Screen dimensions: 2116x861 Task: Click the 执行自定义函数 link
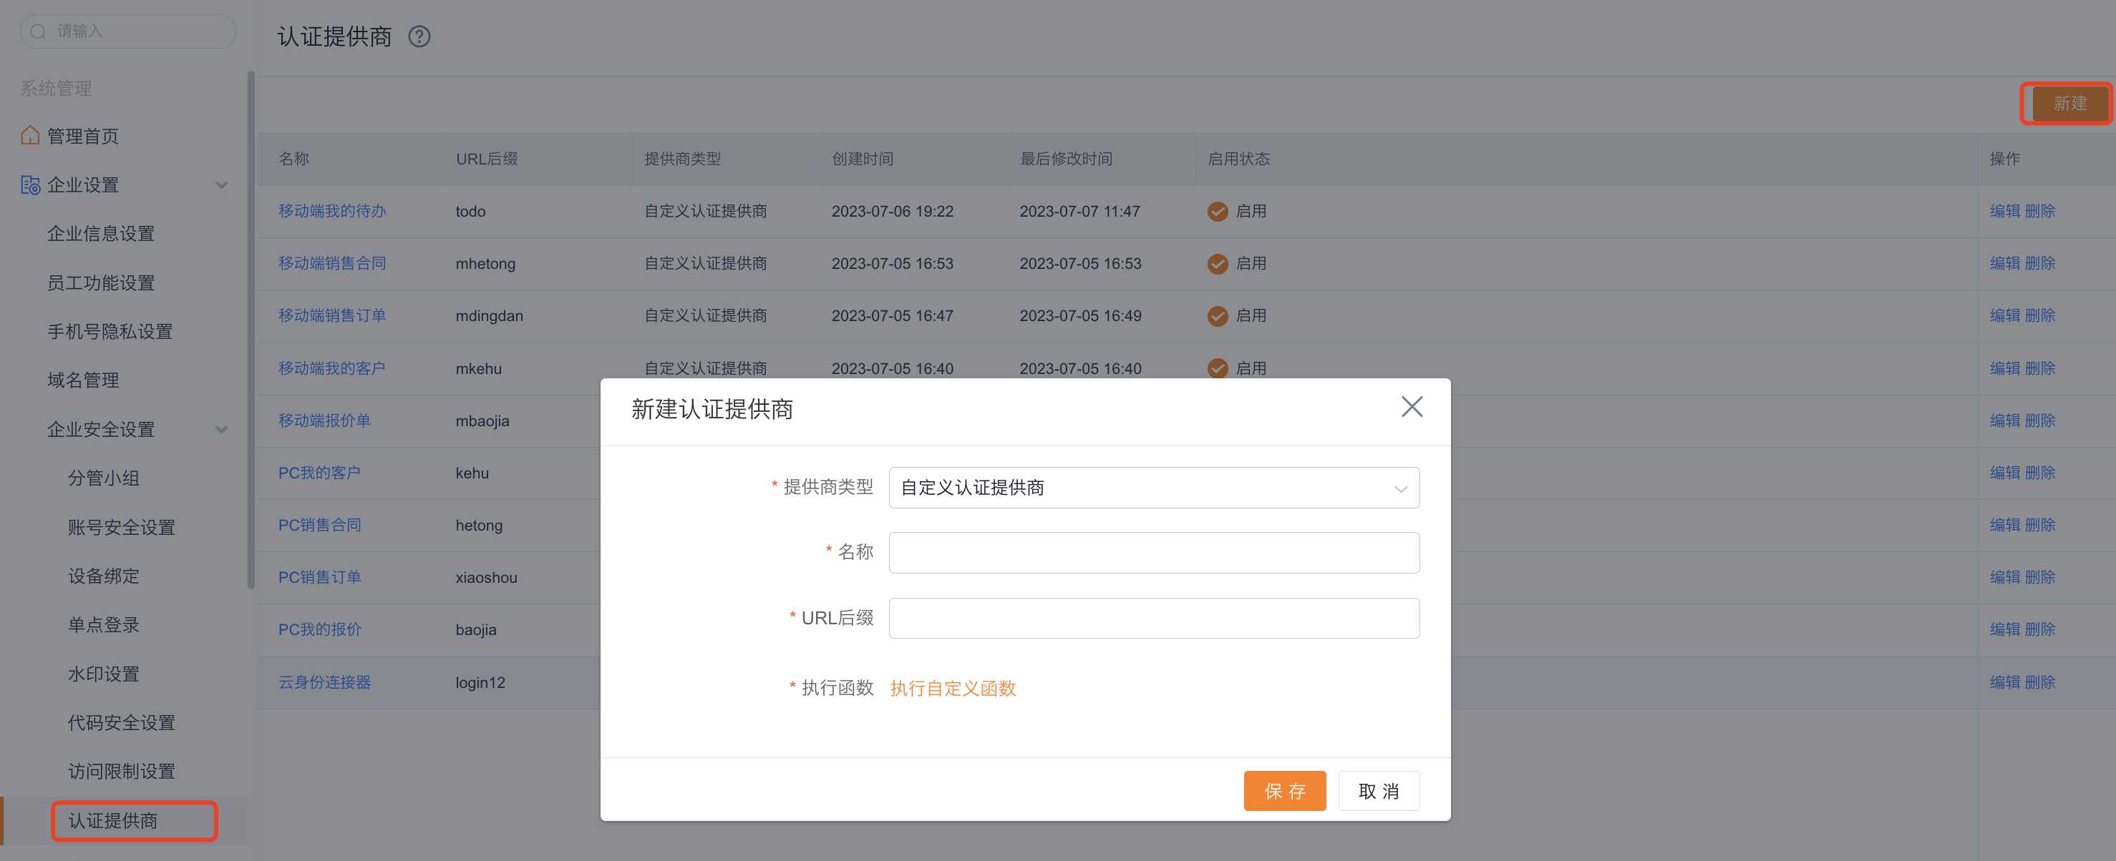(953, 688)
